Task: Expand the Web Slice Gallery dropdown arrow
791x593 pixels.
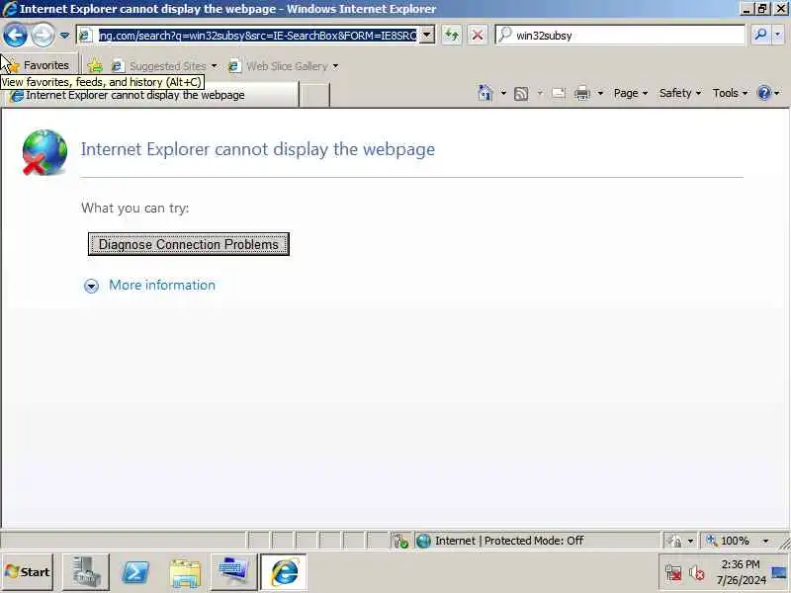Action: 335,66
